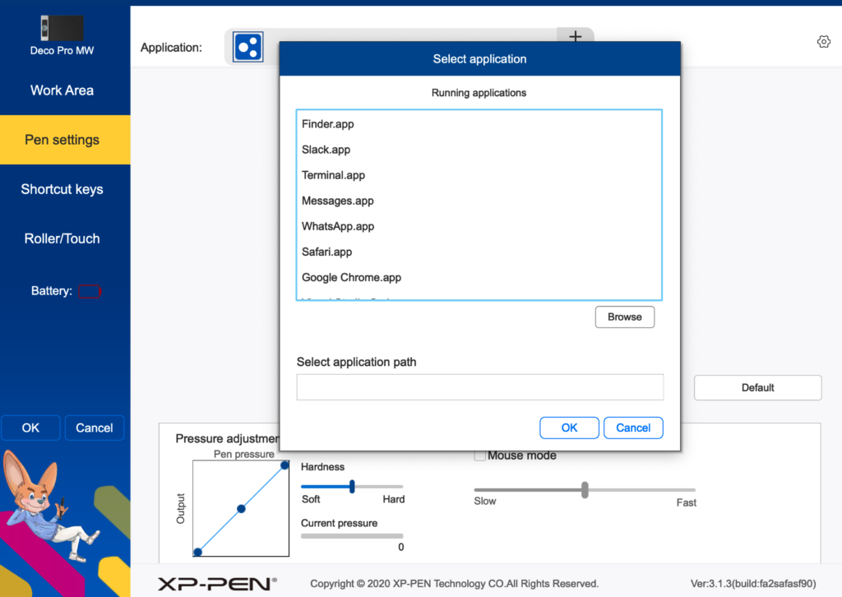Enable the Mouse mode checkbox

point(480,456)
